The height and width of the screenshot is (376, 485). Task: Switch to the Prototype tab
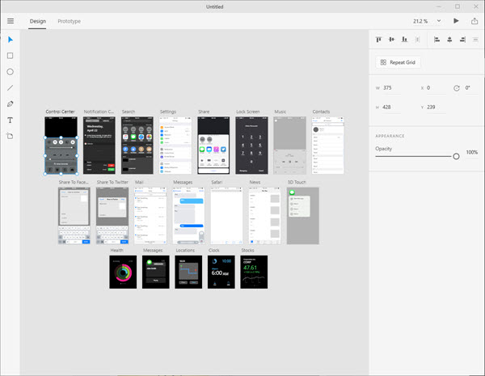[x=70, y=21]
